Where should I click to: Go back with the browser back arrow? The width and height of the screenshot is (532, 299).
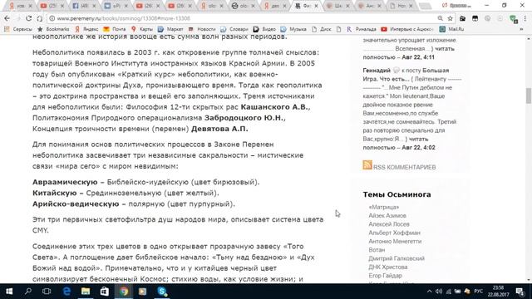tap(7, 18)
